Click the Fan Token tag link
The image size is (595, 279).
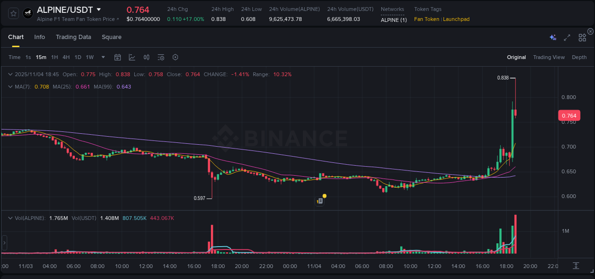pos(426,19)
